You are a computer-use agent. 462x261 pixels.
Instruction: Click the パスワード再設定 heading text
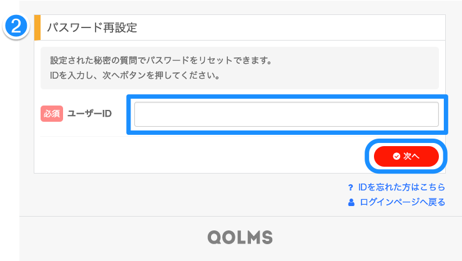point(92,27)
